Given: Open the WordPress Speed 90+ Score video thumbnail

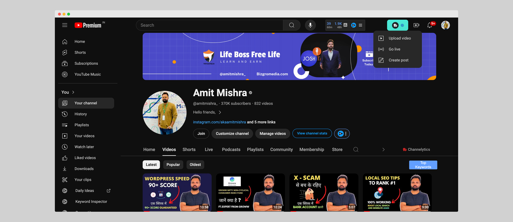Looking at the screenshot, I should tap(177, 192).
